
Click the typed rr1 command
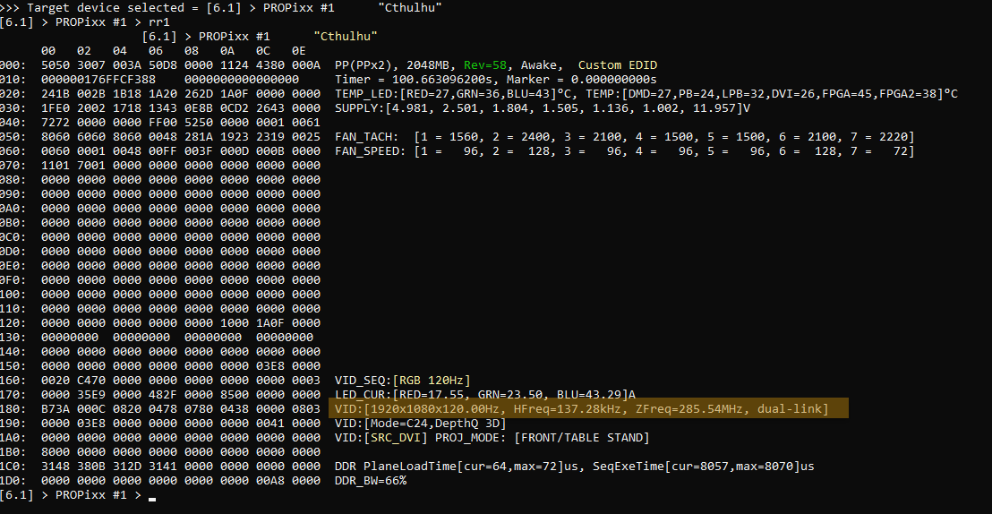pyautogui.click(x=159, y=21)
